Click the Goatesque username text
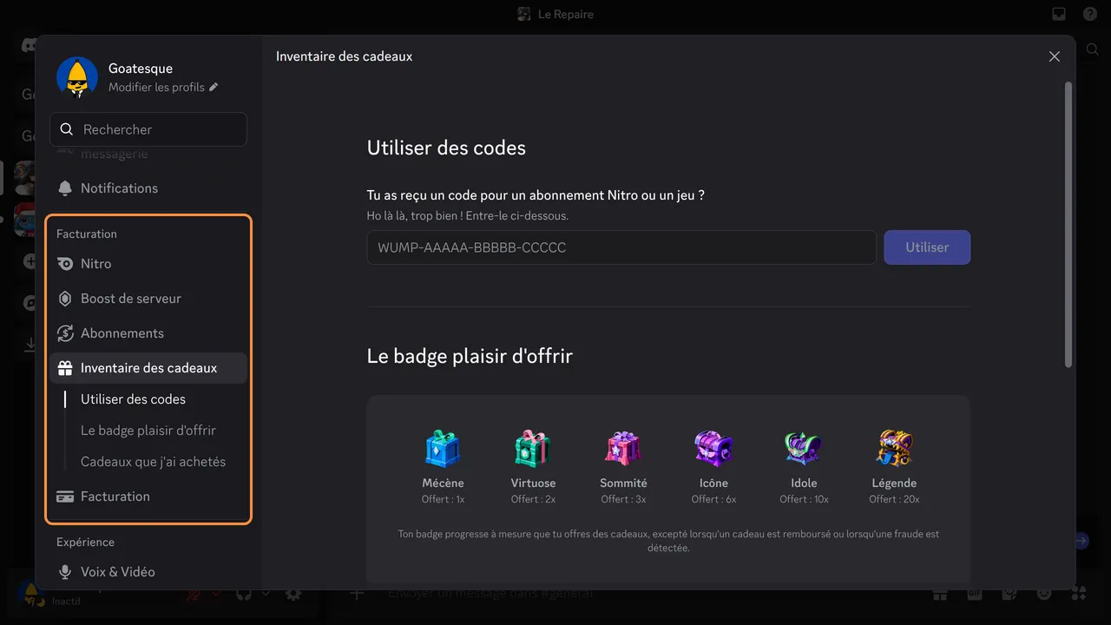1111x625 pixels. coord(141,69)
